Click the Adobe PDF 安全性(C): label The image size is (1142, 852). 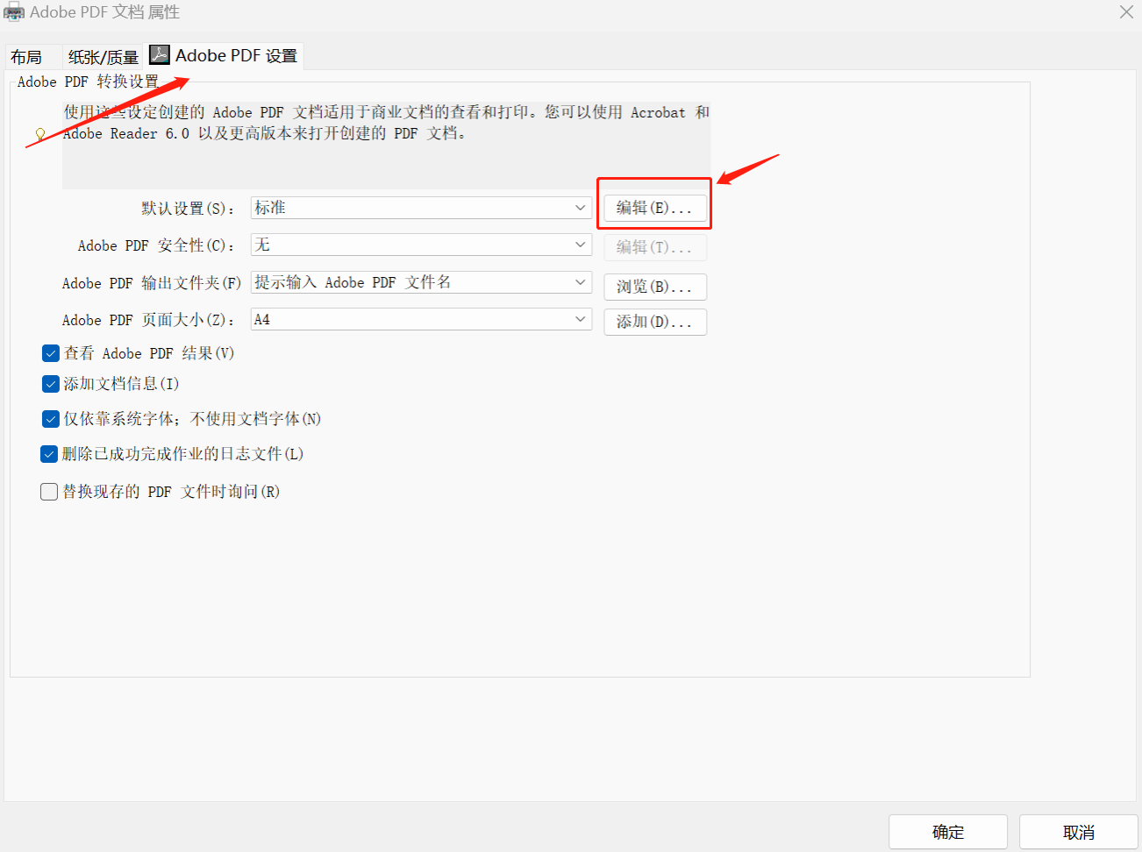point(157,245)
